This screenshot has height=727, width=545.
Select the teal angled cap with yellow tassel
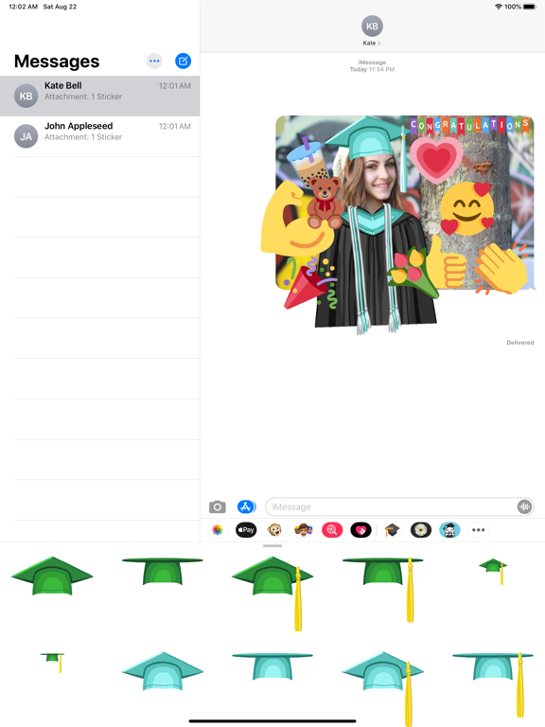tap(383, 688)
